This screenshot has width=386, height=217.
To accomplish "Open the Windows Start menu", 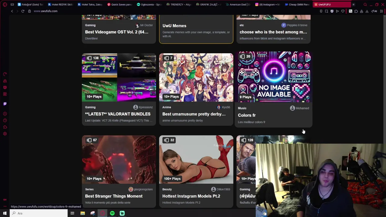I will (x=5, y=213).
